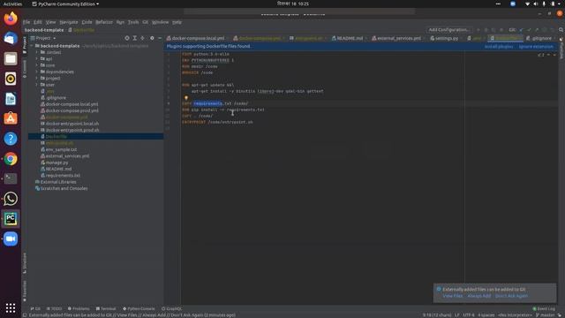Open the File menu

coord(26,22)
